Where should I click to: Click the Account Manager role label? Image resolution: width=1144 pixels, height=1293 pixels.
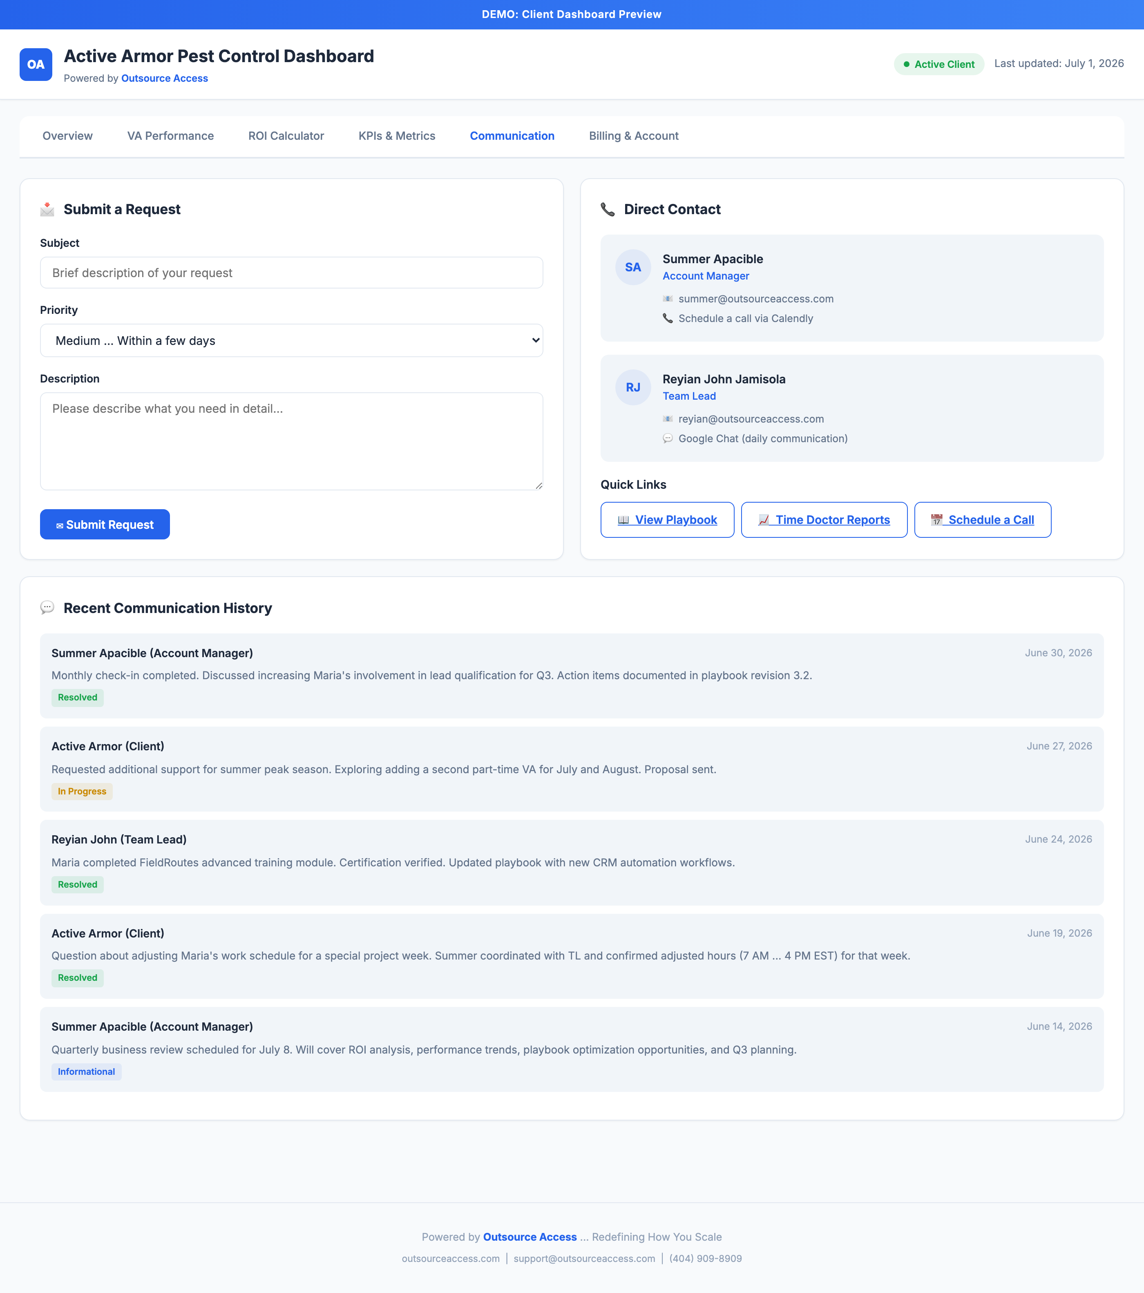706,276
